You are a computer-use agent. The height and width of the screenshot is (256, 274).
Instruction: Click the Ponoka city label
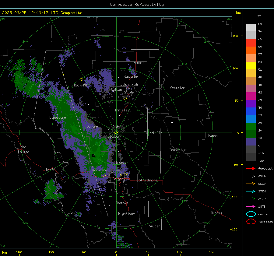tap(139, 63)
